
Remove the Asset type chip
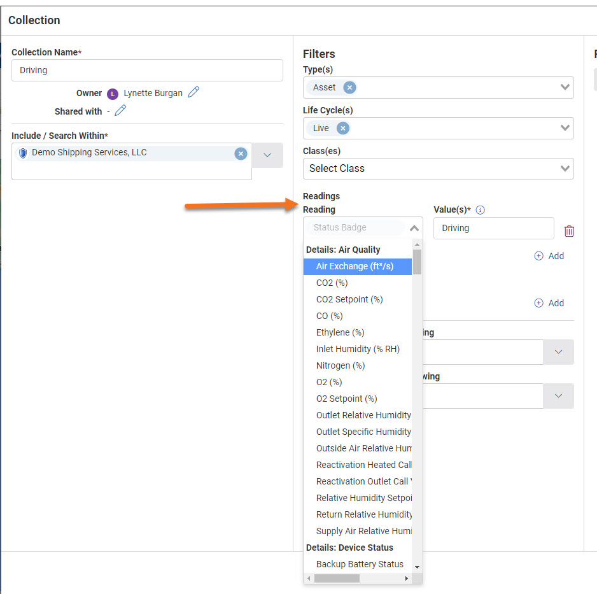tap(349, 88)
